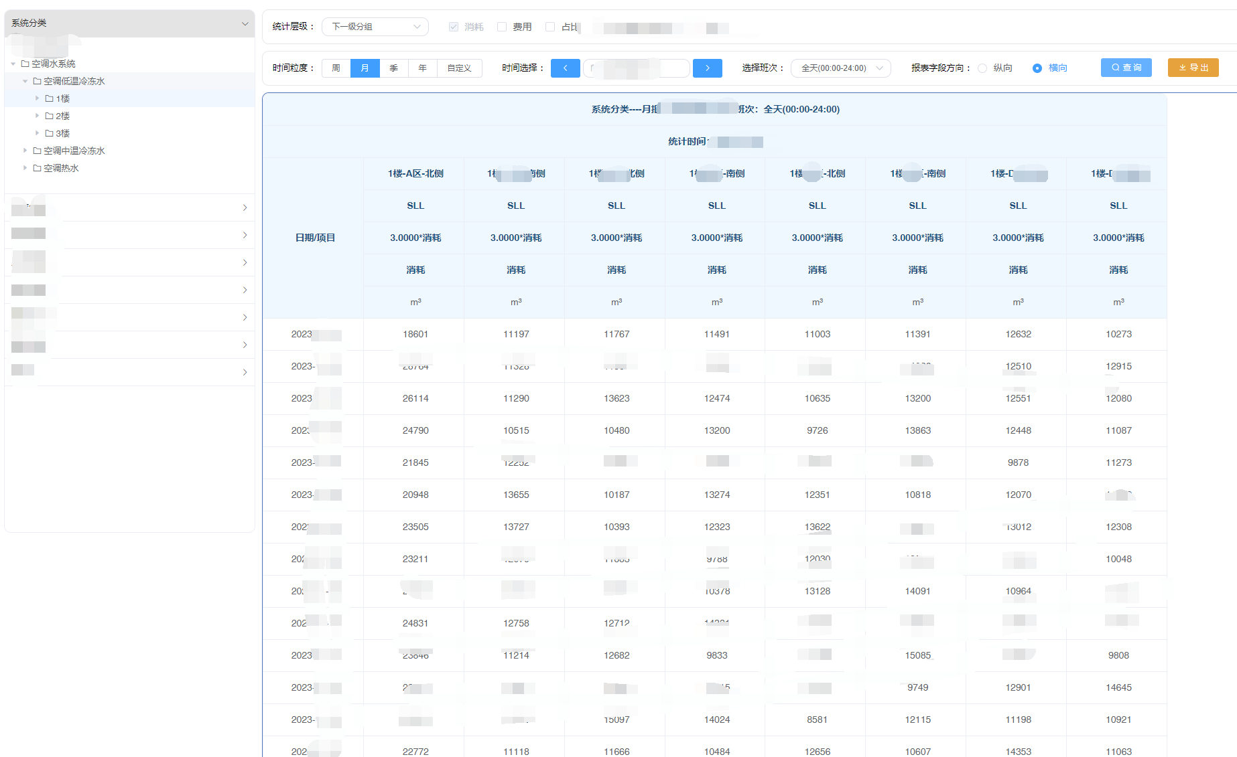Select 纵向 report direction radio
The image size is (1237, 757).
point(982,68)
